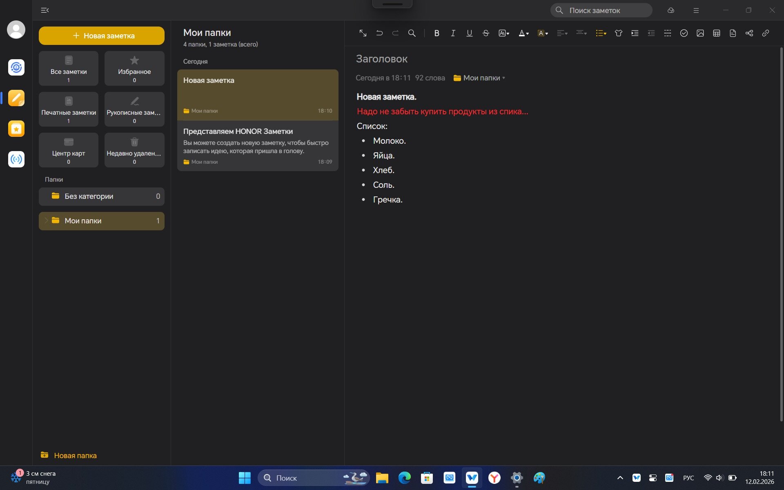Open the Избранное favorites section
The height and width of the screenshot is (490, 784).
(134, 68)
